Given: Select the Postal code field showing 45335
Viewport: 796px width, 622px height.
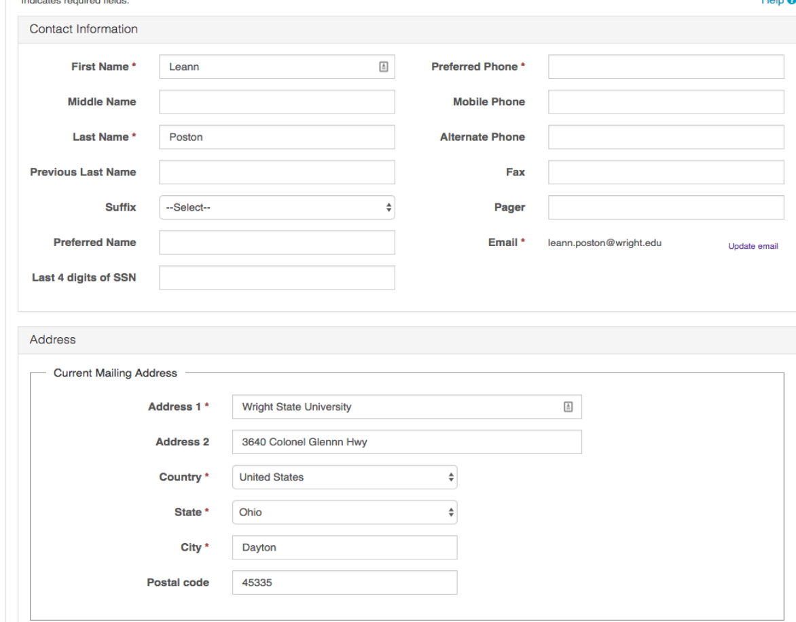Looking at the screenshot, I should click(345, 583).
